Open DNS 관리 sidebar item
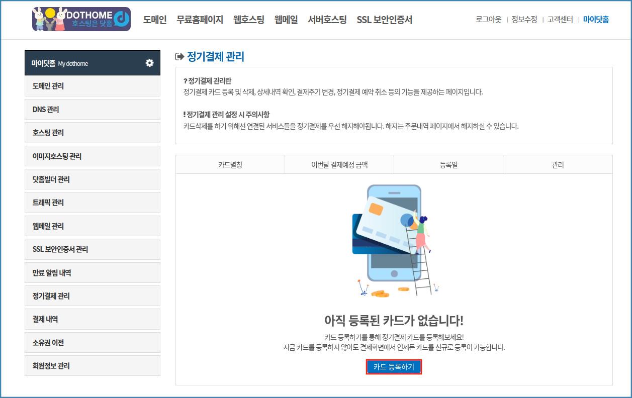Image resolution: width=632 pixels, height=398 pixels. point(93,110)
